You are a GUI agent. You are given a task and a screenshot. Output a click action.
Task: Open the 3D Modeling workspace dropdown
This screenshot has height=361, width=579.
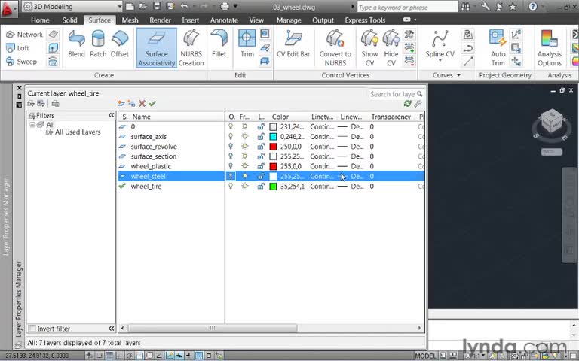pyautogui.click(x=119, y=7)
